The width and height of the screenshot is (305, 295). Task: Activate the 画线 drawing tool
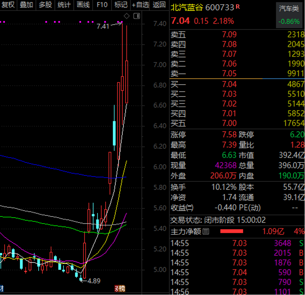(83, 5)
